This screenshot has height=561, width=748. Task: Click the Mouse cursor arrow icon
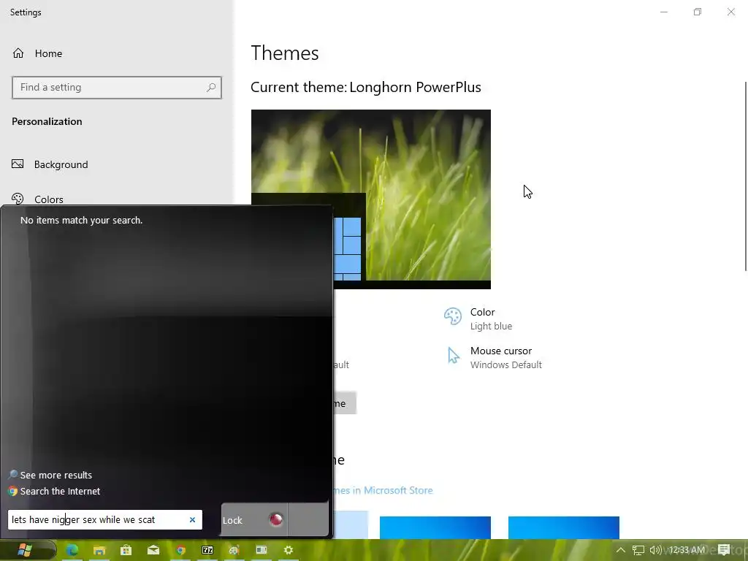coord(453,356)
